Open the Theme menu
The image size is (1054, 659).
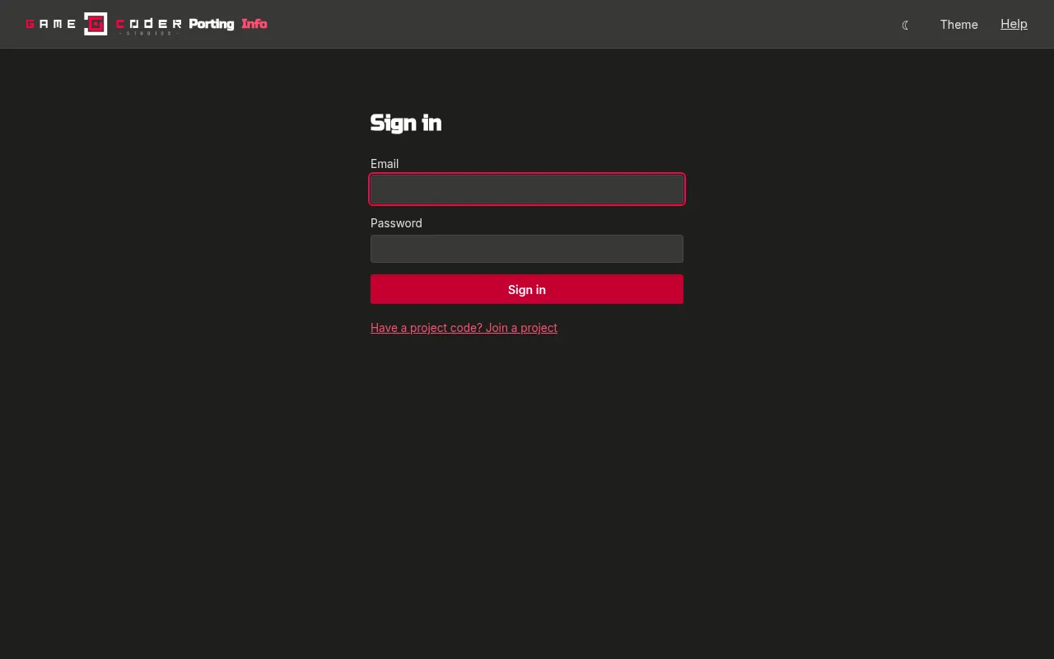[958, 25]
